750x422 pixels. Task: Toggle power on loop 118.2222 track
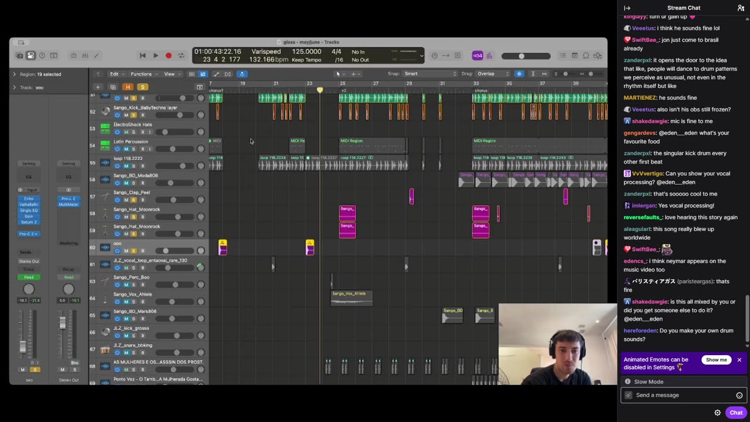click(x=117, y=166)
